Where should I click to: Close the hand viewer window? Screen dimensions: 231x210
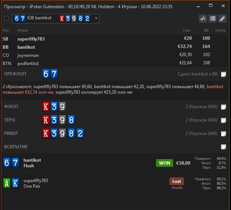[x=223, y=6]
